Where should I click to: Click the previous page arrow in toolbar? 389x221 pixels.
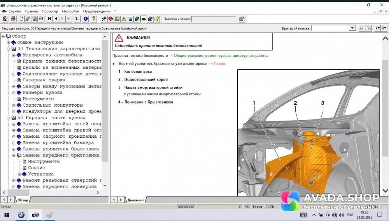(x=56, y=19)
